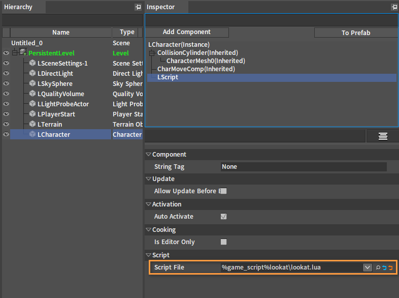
Task: Hide LQualityVolume with its eye icon
Action: click(6, 94)
